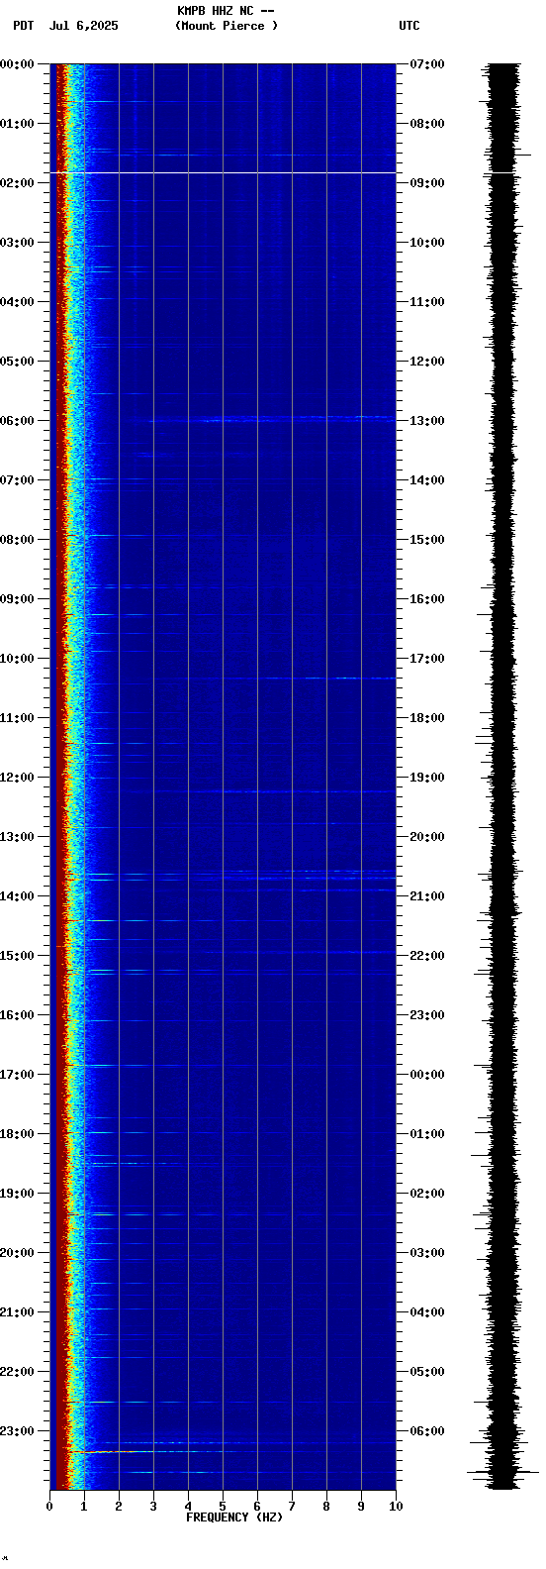The width and height of the screenshot is (546, 1569).
Task: Click the waveform spike near 23:45 PDT
Action: (x=502, y=1474)
